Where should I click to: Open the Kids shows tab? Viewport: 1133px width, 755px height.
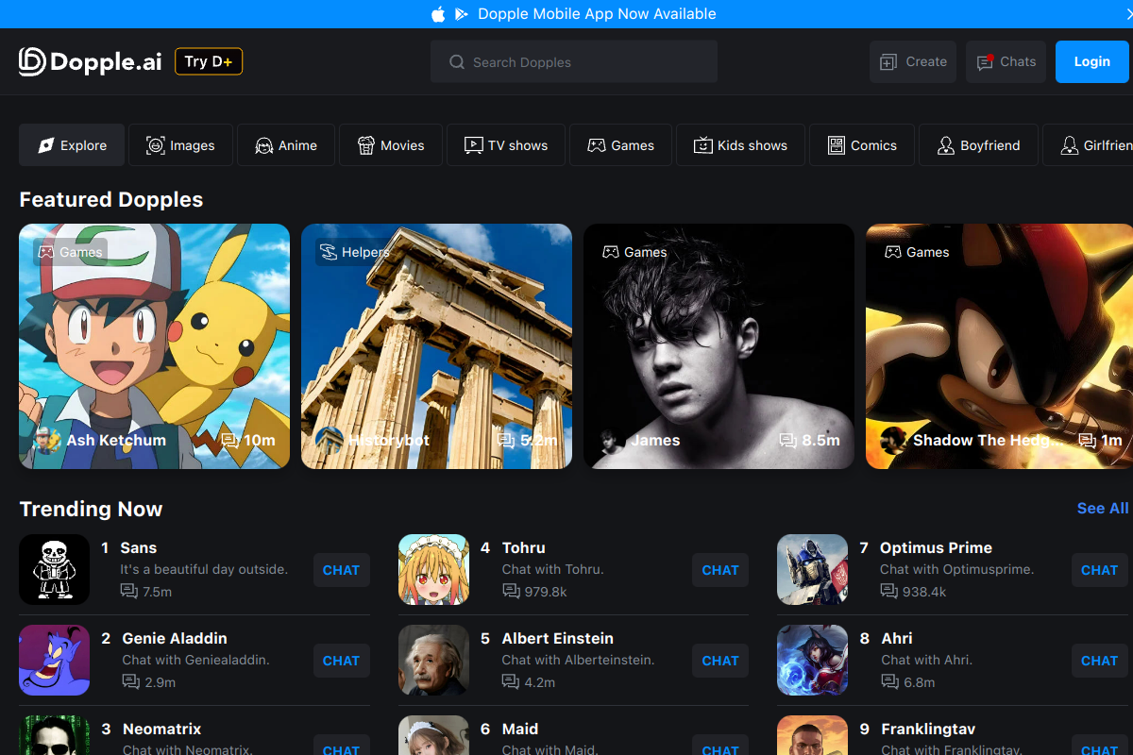click(740, 145)
